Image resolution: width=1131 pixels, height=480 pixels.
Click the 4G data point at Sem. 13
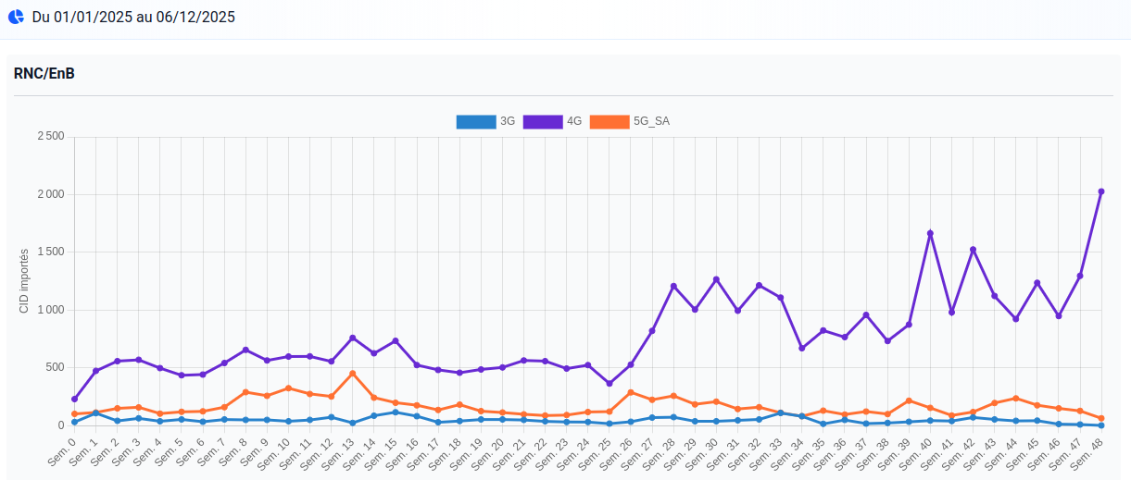[x=353, y=338]
